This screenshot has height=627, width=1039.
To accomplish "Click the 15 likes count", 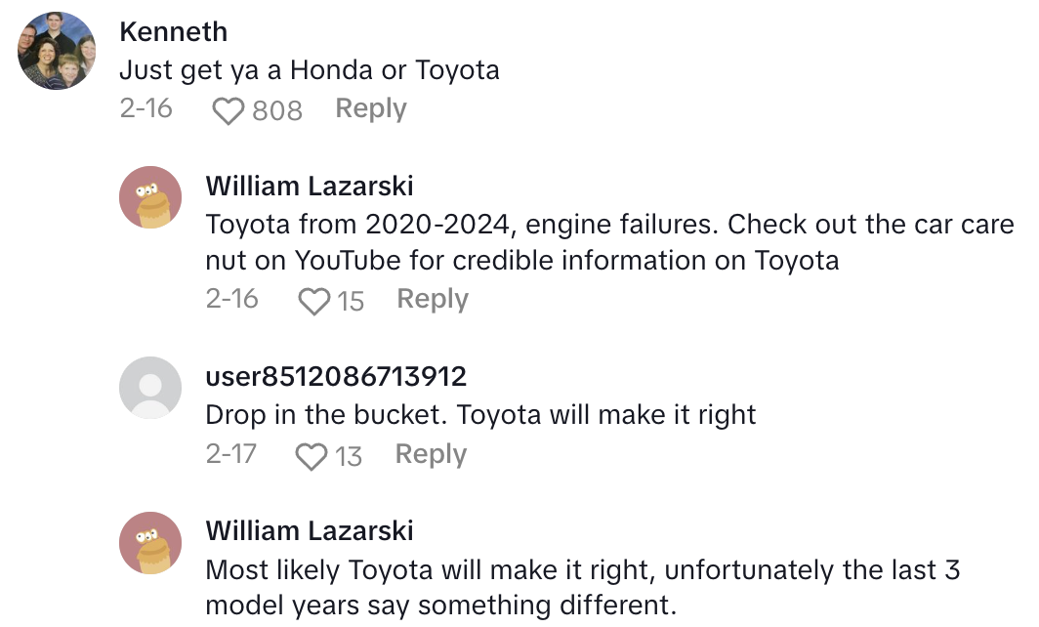I will (x=350, y=302).
